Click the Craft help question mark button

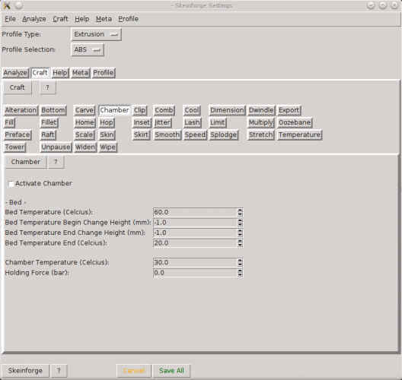pyautogui.click(x=47, y=87)
